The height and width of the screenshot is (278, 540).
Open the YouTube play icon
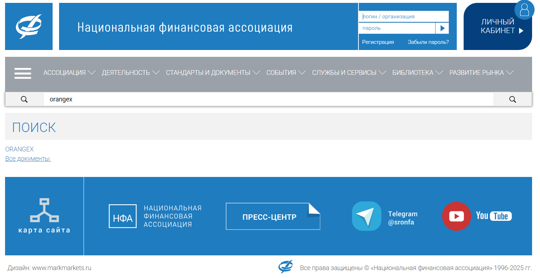tap(456, 216)
